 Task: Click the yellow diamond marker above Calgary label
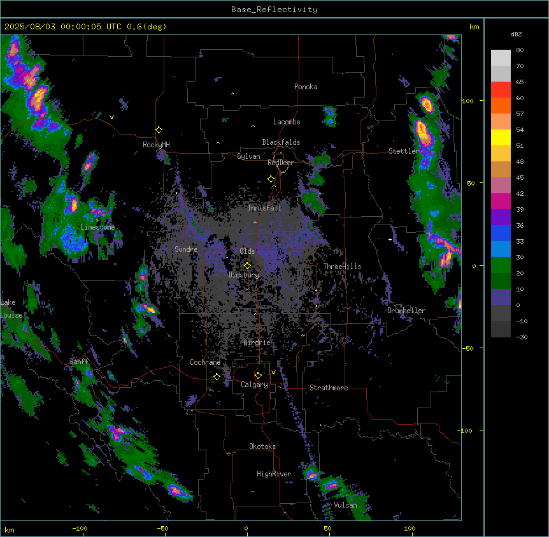[x=258, y=376]
